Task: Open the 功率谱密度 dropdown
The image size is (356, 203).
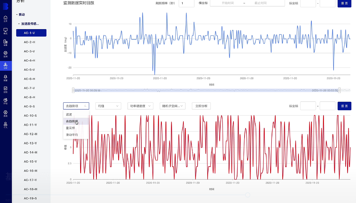Action: click(140, 106)
